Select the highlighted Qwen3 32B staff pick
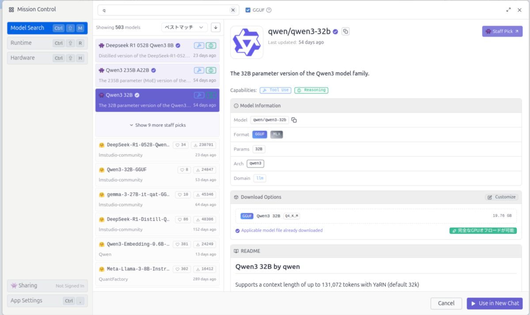The image size is (530, 315). click(157, 100)
